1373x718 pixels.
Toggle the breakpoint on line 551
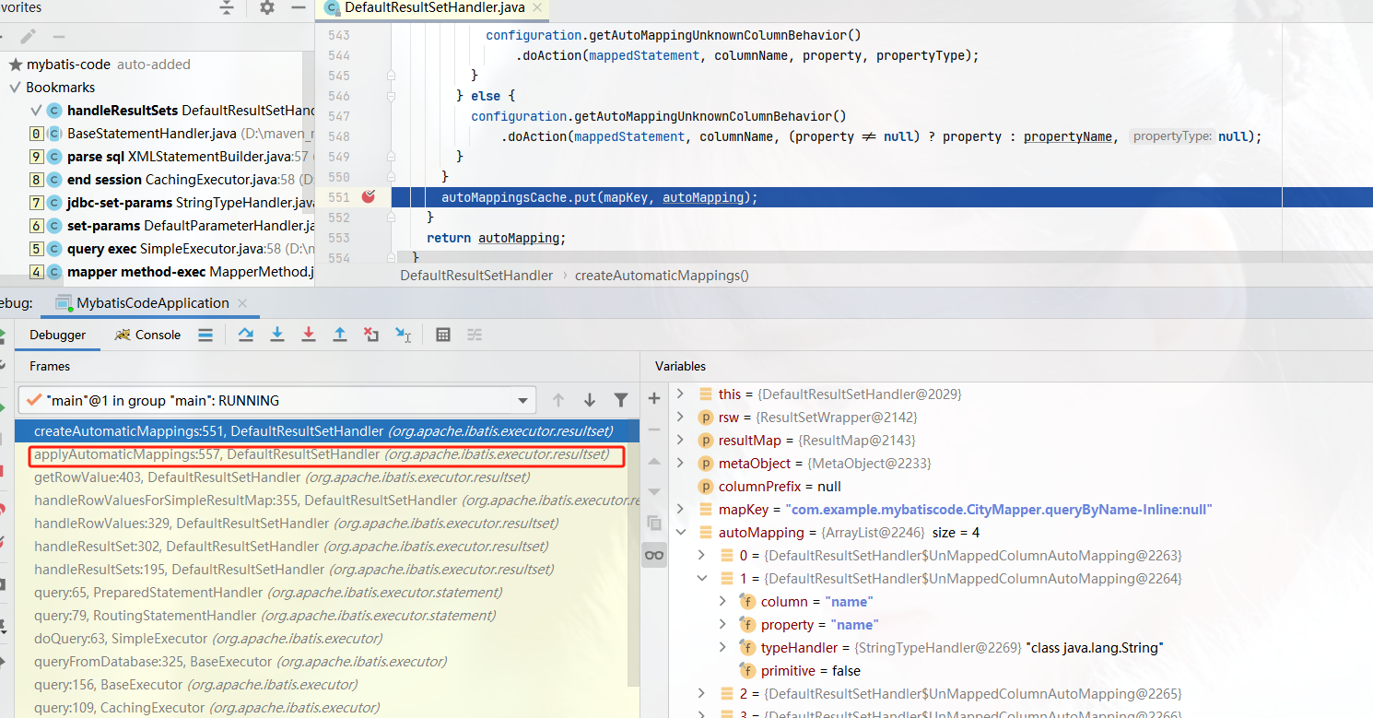(x=369, y=196)
